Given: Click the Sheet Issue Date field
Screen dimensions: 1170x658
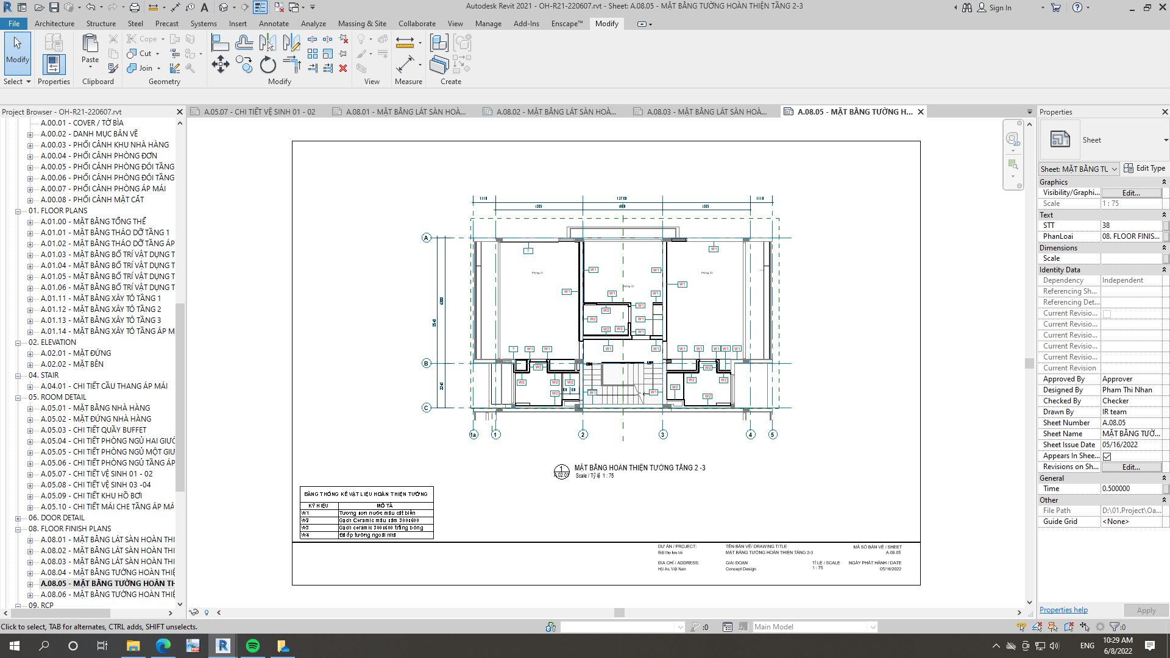Looking at the screenshot, I should (x=1131, y=445).
